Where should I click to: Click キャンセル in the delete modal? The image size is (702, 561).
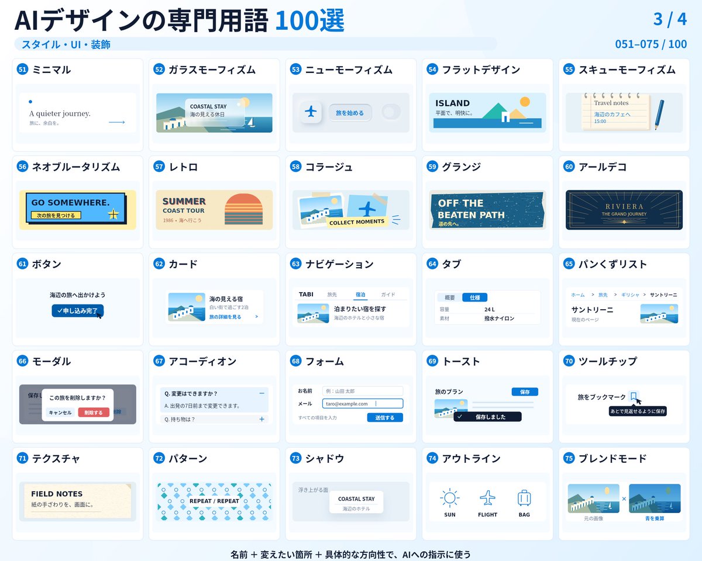click(60, 413)
